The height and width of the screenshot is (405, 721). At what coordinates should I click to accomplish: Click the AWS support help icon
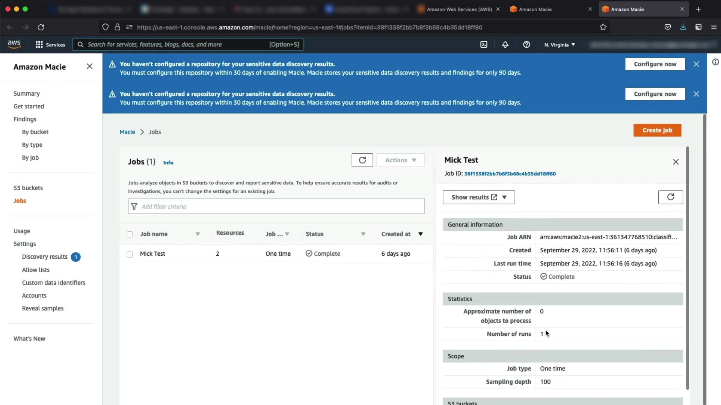(526, 45)
